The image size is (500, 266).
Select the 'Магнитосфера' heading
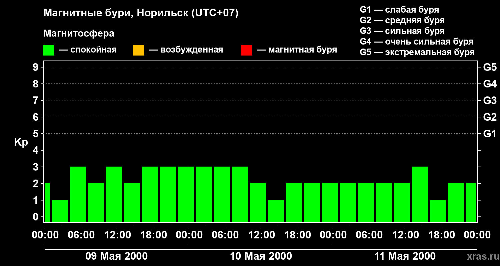[79, 34]
